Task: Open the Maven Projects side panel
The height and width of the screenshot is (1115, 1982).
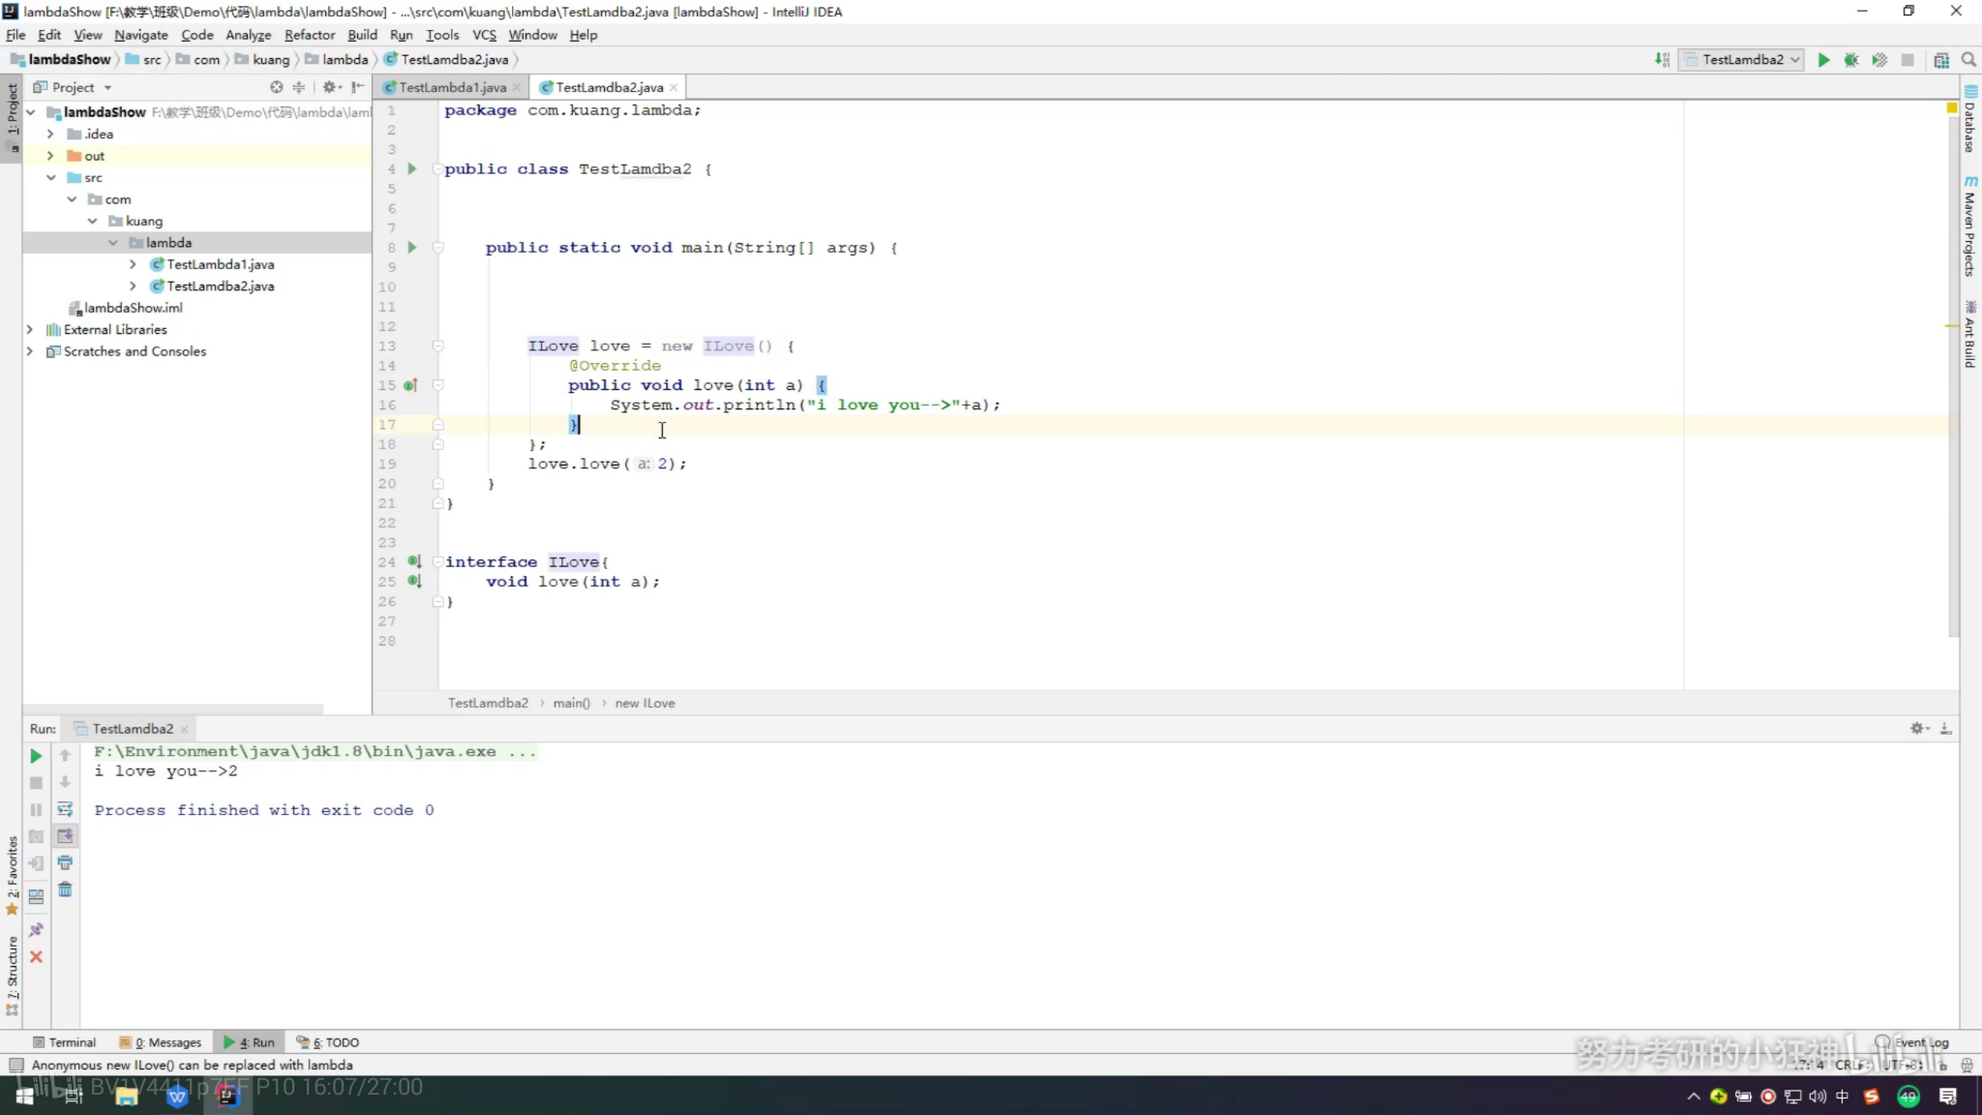Action: [1970, 226]
